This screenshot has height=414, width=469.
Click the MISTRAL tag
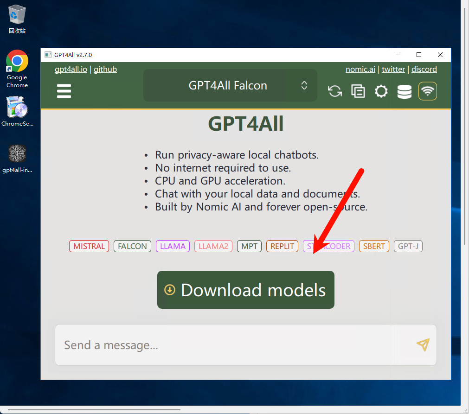click(89, 246)
